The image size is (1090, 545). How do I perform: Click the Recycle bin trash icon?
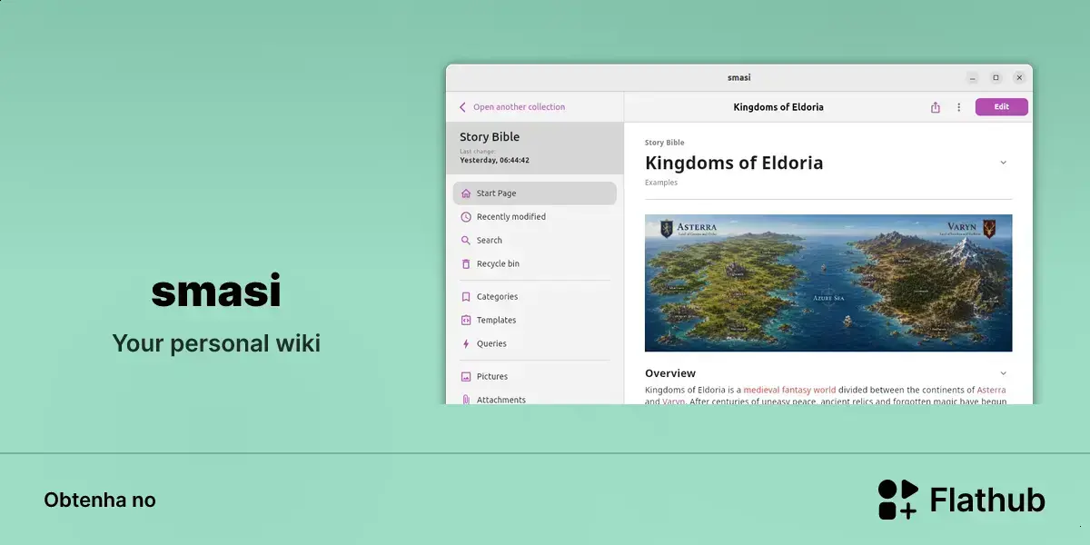tap(466, 264)
